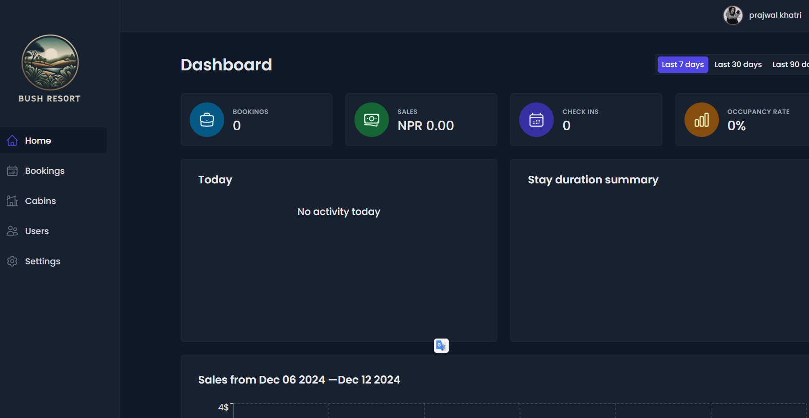Select the Last 7 days filter
This screenshot has width=809, height=418.
pyautogui.click(x=683, y=65)
